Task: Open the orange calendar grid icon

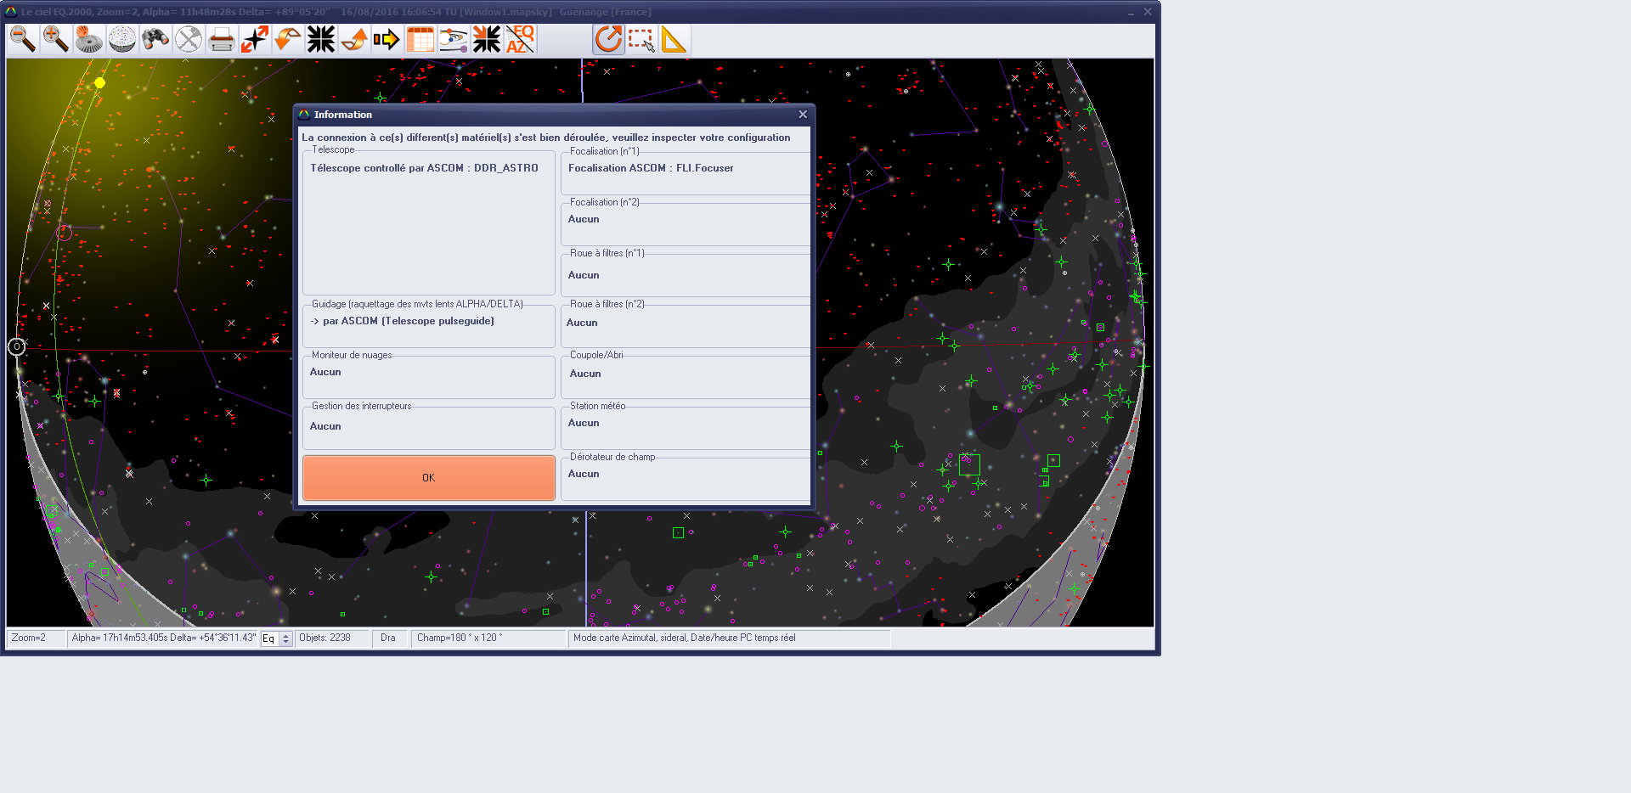Action: coord(420,39)
